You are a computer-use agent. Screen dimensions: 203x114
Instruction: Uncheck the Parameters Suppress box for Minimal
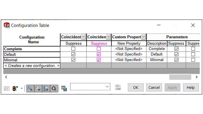176,60
